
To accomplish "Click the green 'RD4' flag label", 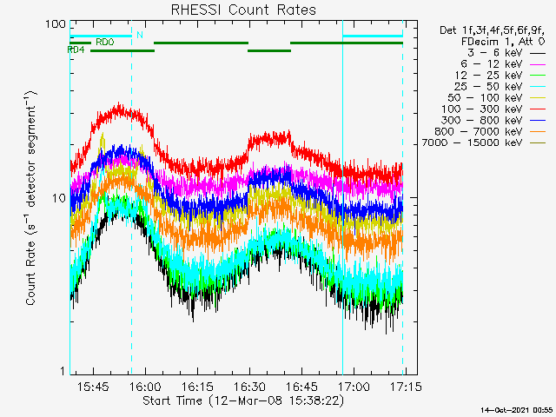I will (76, 50).
